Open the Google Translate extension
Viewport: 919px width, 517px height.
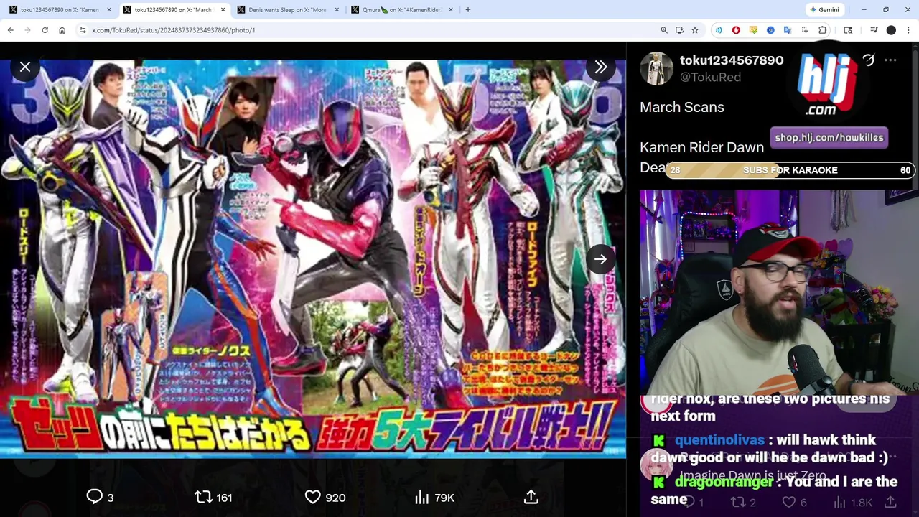click(788, 30)
